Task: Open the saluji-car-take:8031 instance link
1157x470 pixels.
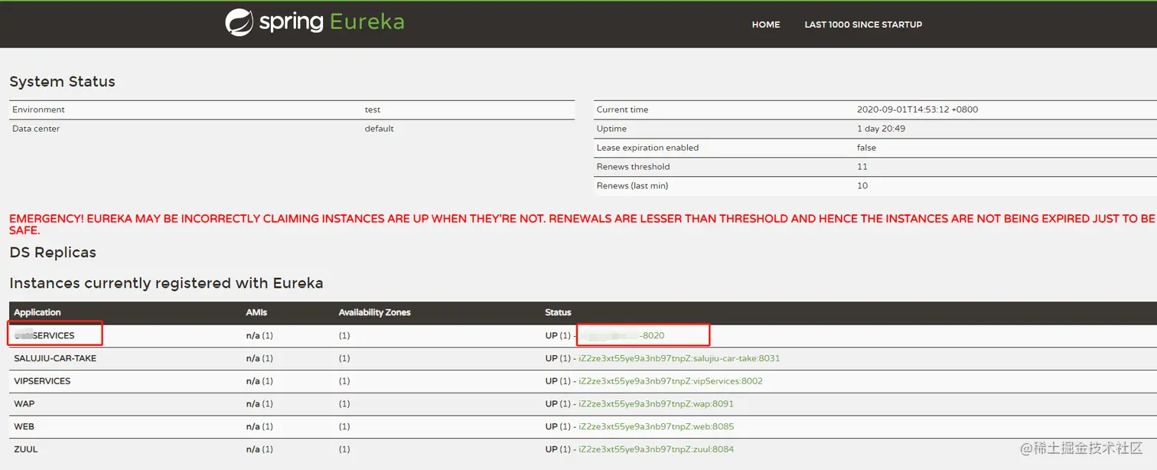Action: [680, 358]
